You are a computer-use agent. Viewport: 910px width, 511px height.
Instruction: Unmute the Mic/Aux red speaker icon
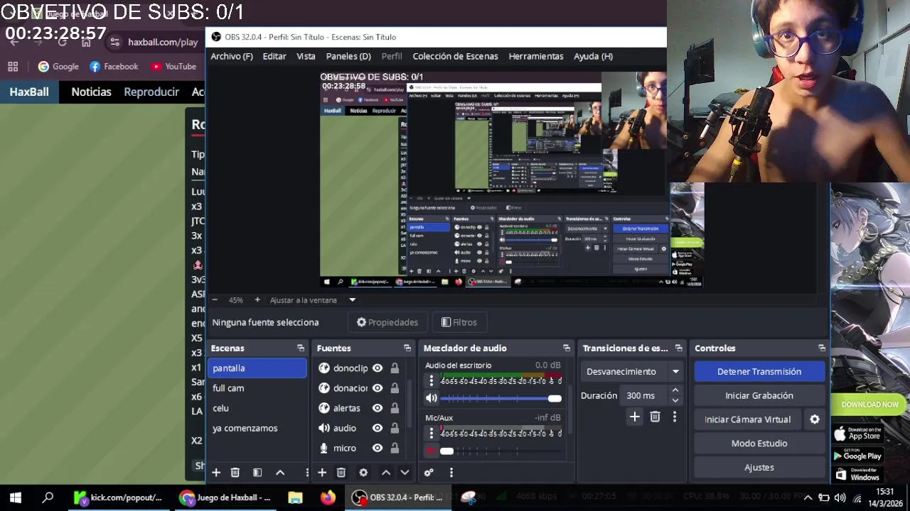[x=432, y=451]
